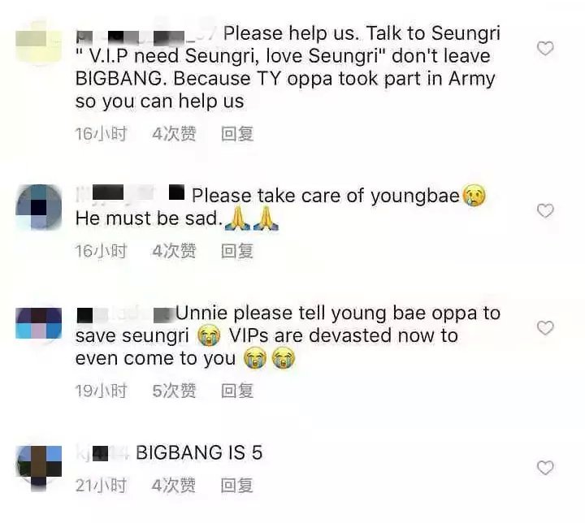The height and width of the screenshot is (523, 585).
Task: Like the 'Unnie please tell young bae' comment
Action: 545,328
